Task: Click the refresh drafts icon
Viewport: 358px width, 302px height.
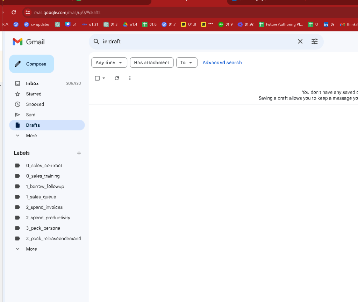Action: 117,78
